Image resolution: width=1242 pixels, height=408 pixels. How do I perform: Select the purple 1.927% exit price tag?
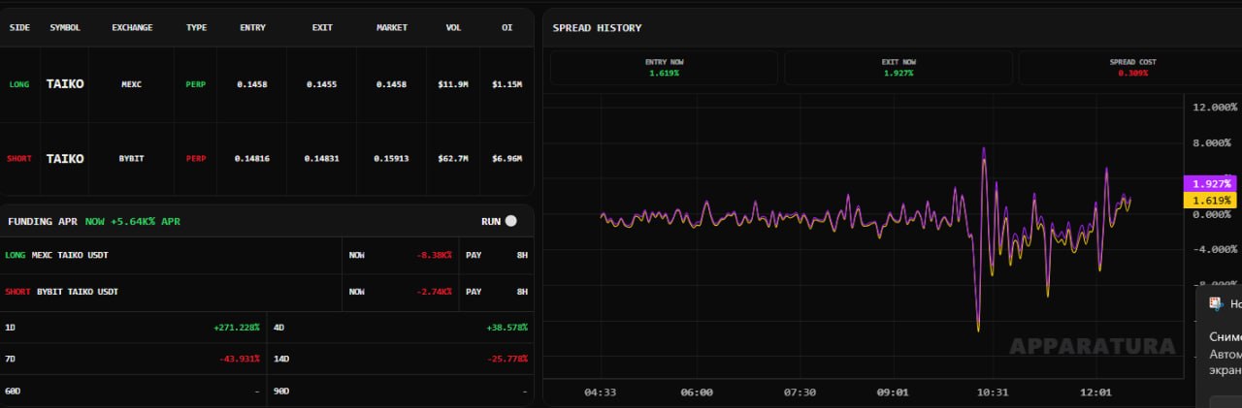point(1209,183)
